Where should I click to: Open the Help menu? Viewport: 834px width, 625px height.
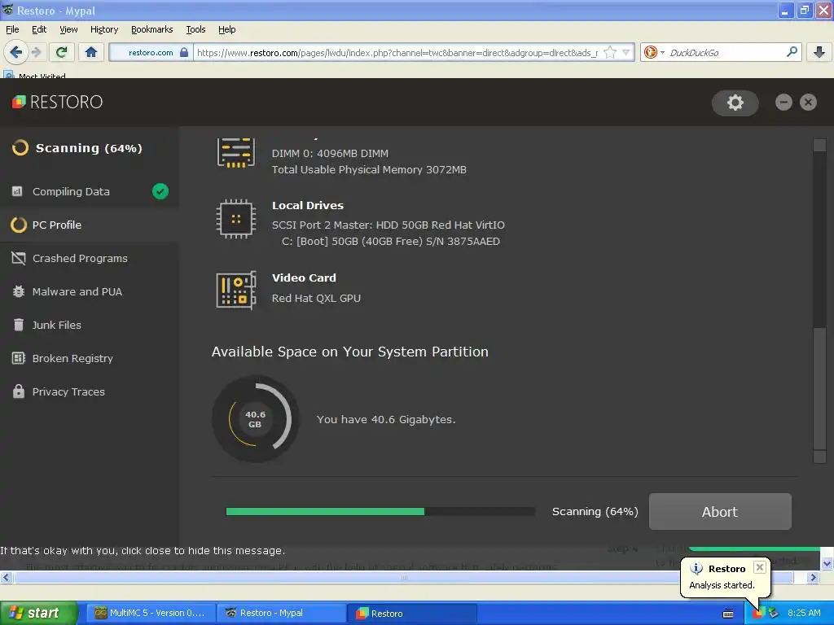pyautogui.click(x=227, y=29)
